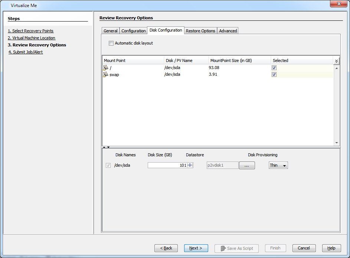Open the Configuration tab

coord(134,31)
